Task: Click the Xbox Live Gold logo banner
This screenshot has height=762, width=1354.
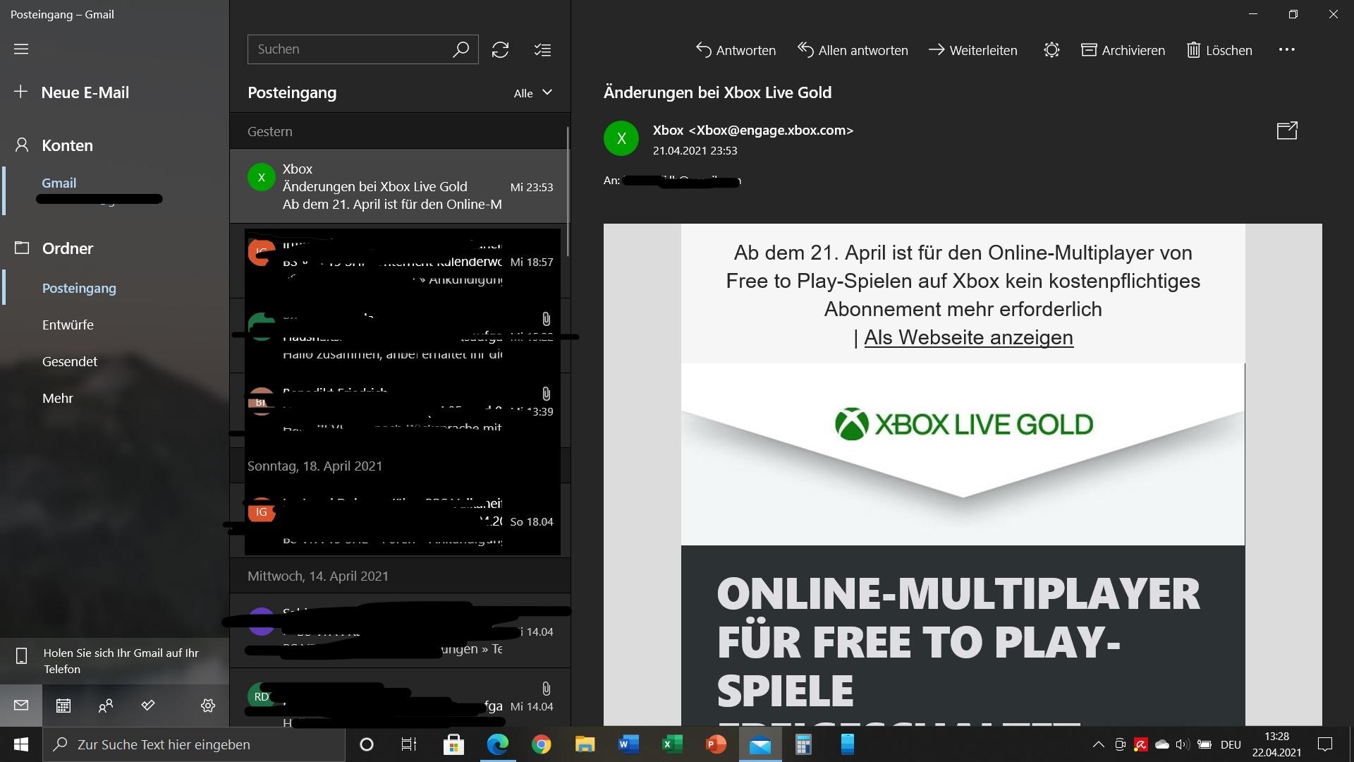Action: [963, 424]
